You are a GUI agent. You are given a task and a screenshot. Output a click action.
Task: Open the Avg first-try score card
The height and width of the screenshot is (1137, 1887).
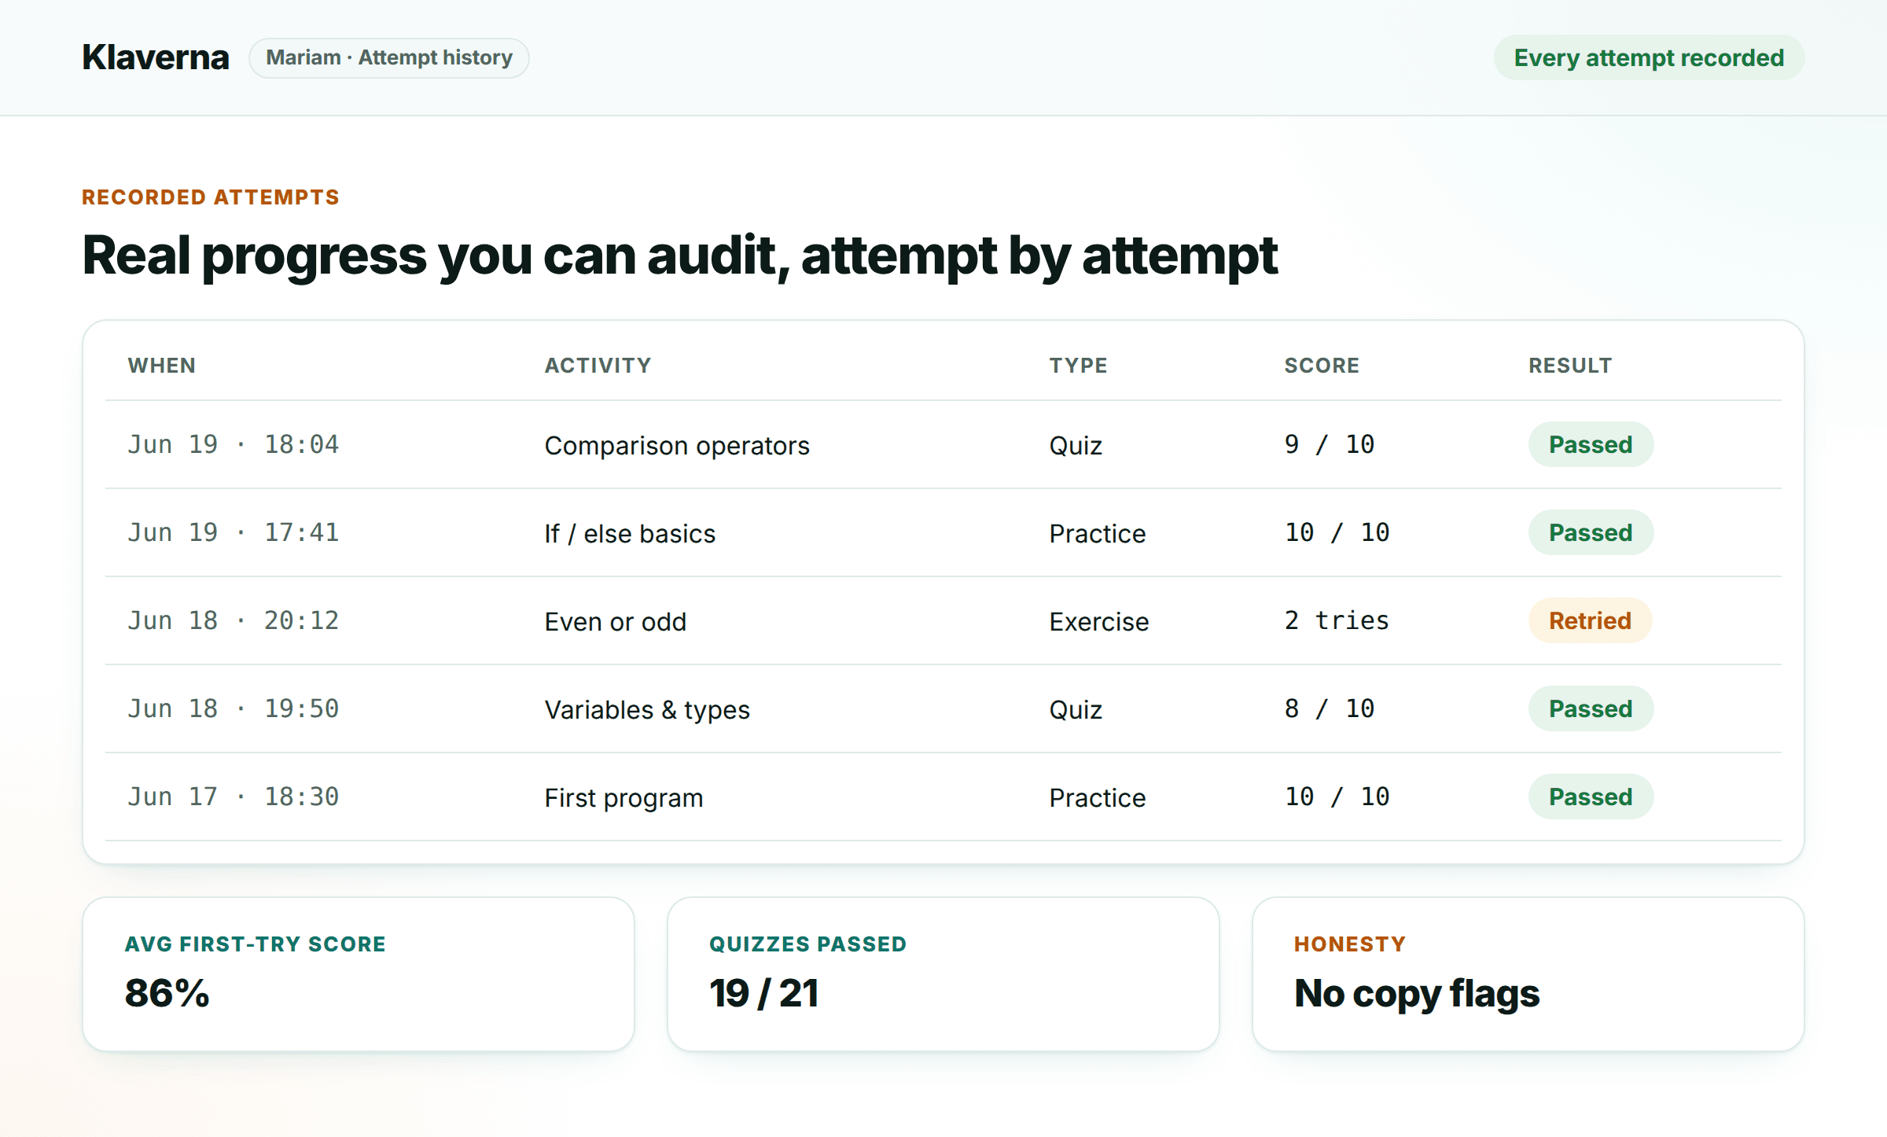tap(359, 974)
